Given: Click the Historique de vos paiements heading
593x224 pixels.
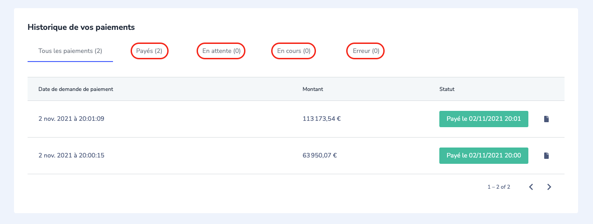Looking at the screenshot, I should pyautogui.click(x=81, y=27).
